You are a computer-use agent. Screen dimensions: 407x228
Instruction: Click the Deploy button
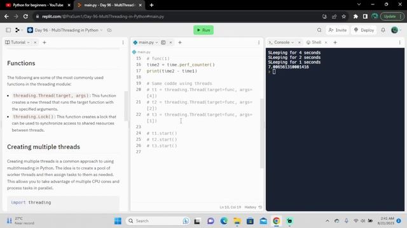pos(364,30)
